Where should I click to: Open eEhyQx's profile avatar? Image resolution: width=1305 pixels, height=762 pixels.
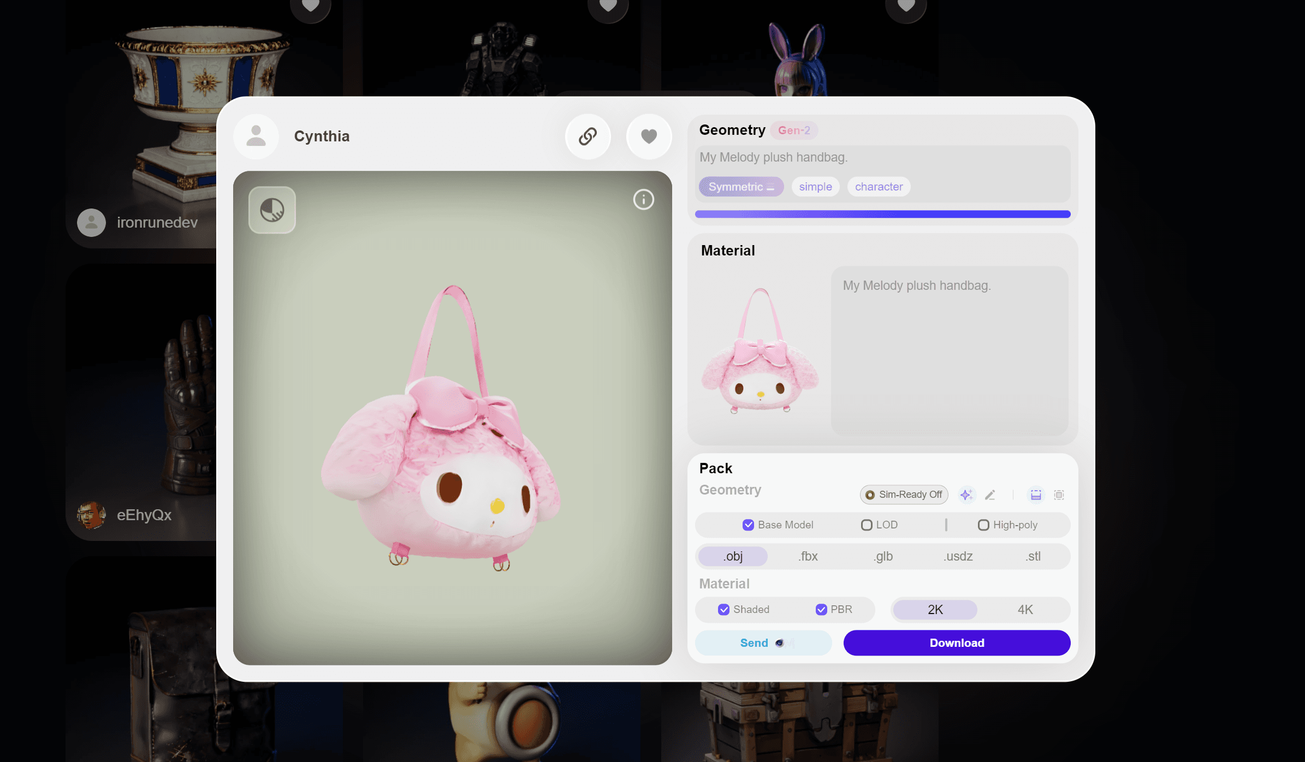(x=91, y=515)
